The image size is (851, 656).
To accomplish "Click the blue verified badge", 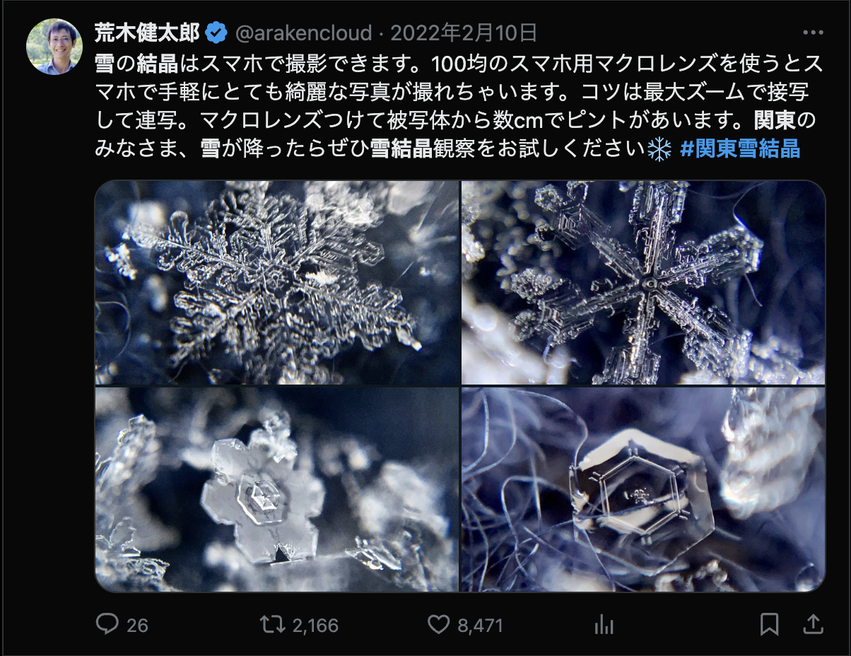I will (216, 33).
